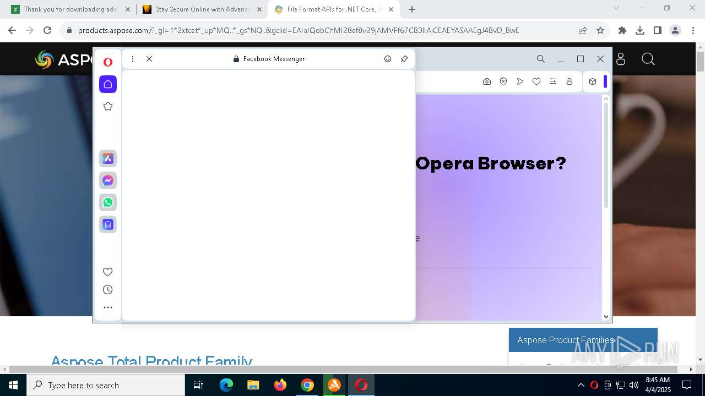Reload the Aspose page

coord(47,30)
